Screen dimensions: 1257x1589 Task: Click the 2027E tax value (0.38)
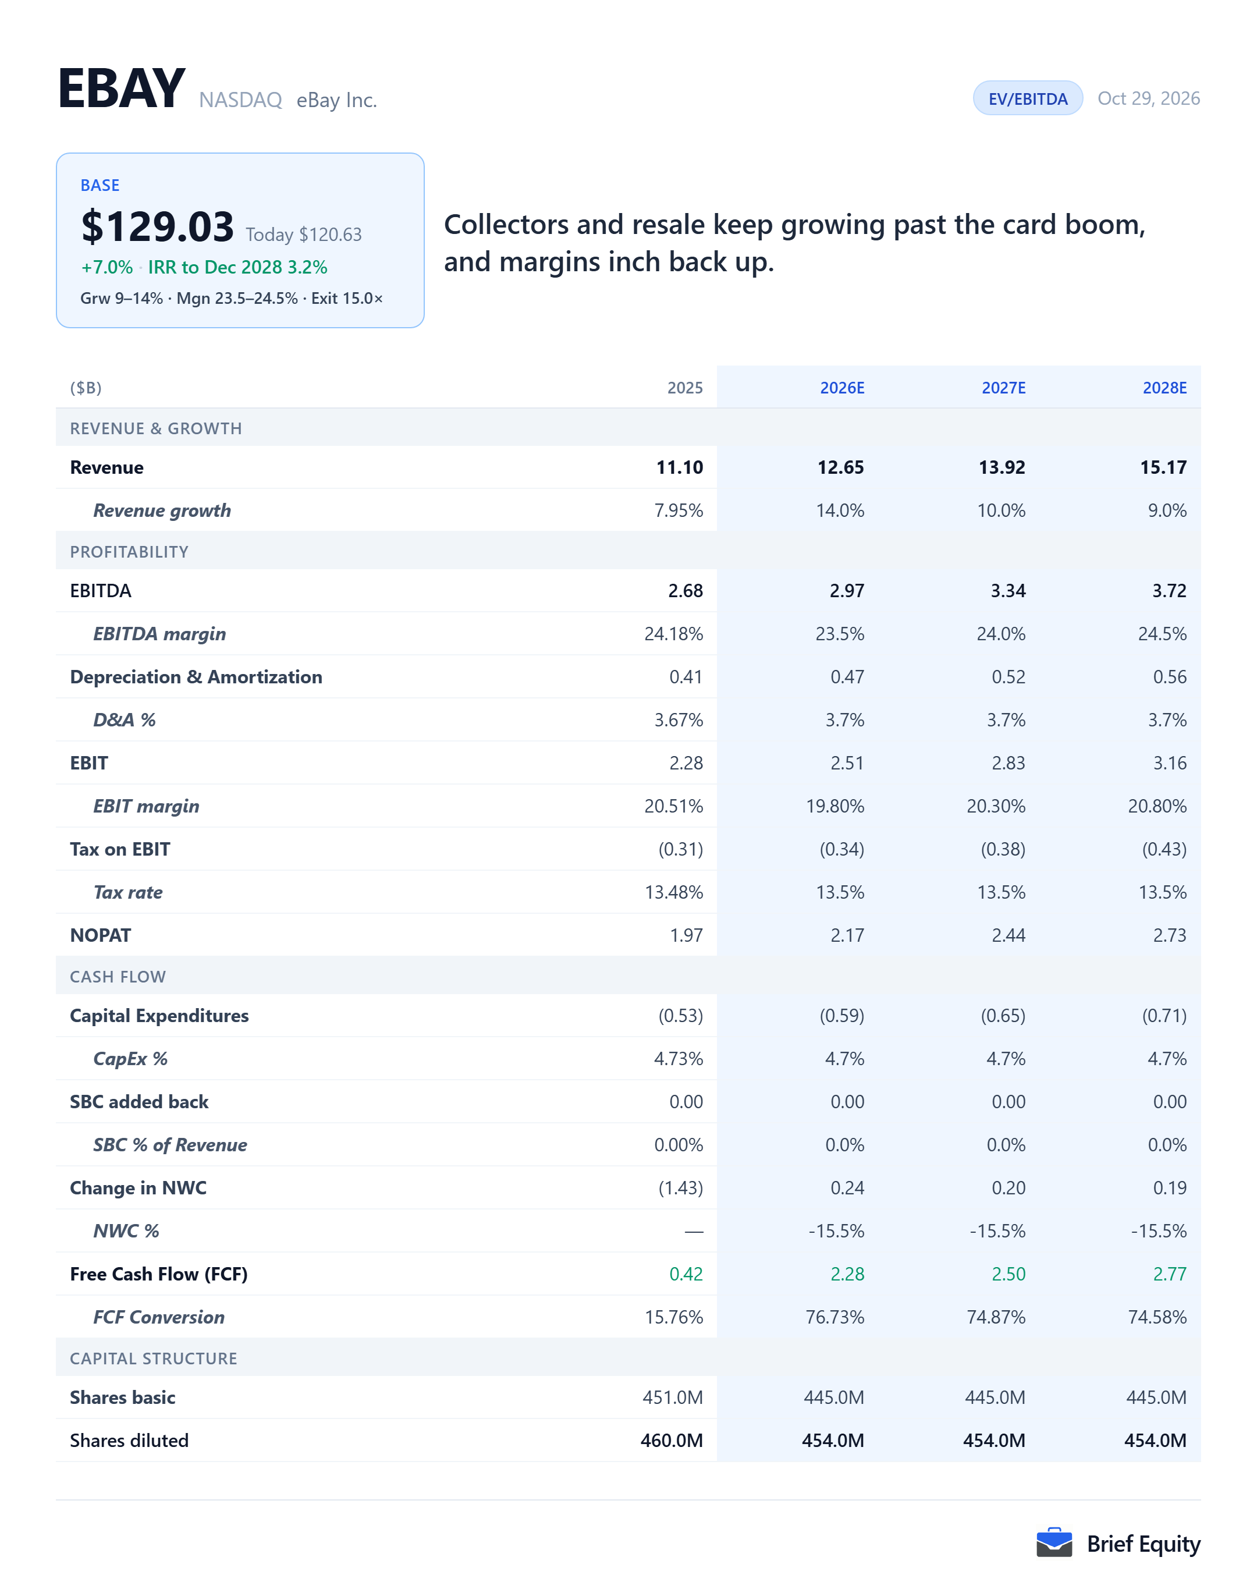tap(1003, 849)
